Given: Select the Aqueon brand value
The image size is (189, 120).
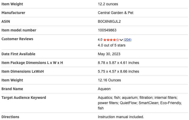Looking at the screenshot, I should pos(104,89).
